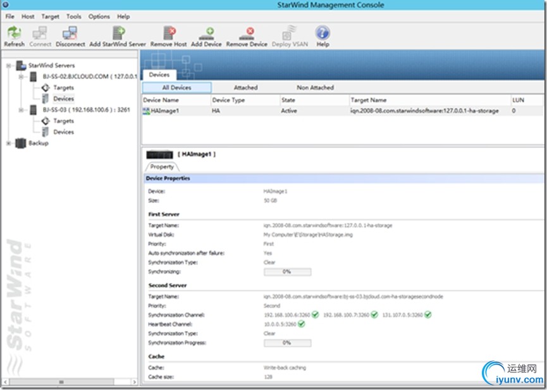Select the Backup node icon
This screenshot has height=390, width=547.
(x=21, y=143)
